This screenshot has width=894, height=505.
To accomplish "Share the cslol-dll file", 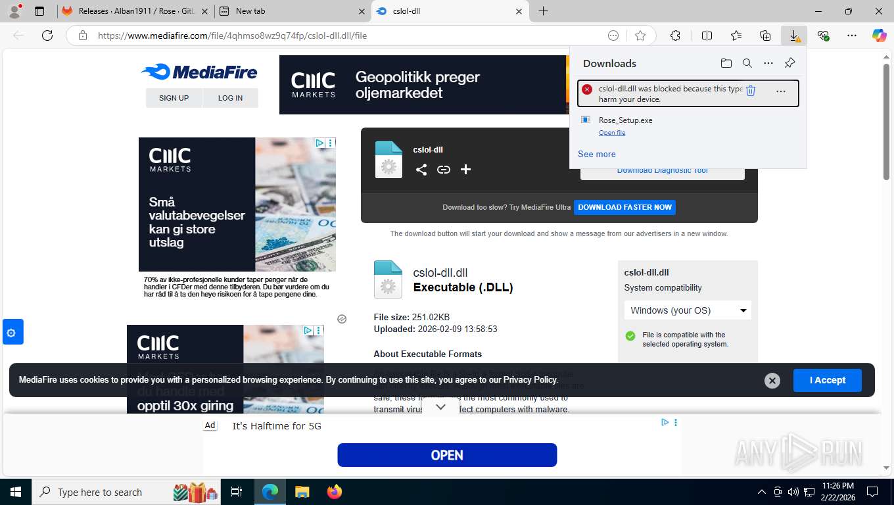I will (x=421, y=170).
